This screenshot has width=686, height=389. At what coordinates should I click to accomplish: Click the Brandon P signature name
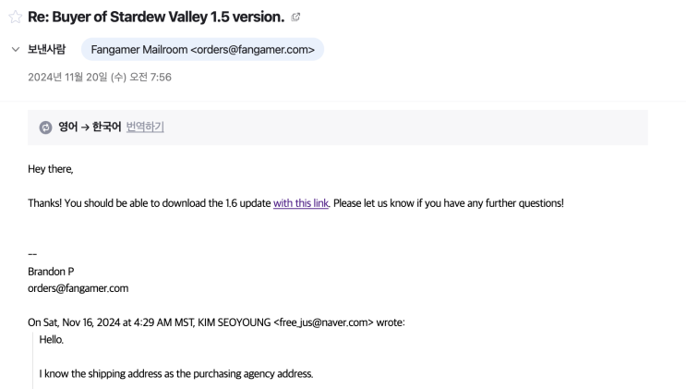[50, 272]
